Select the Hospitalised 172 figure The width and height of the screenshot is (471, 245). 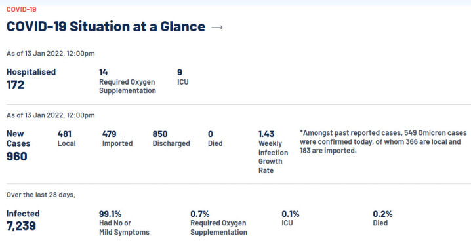31,79
